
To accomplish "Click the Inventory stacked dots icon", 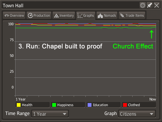I will 56,16.
